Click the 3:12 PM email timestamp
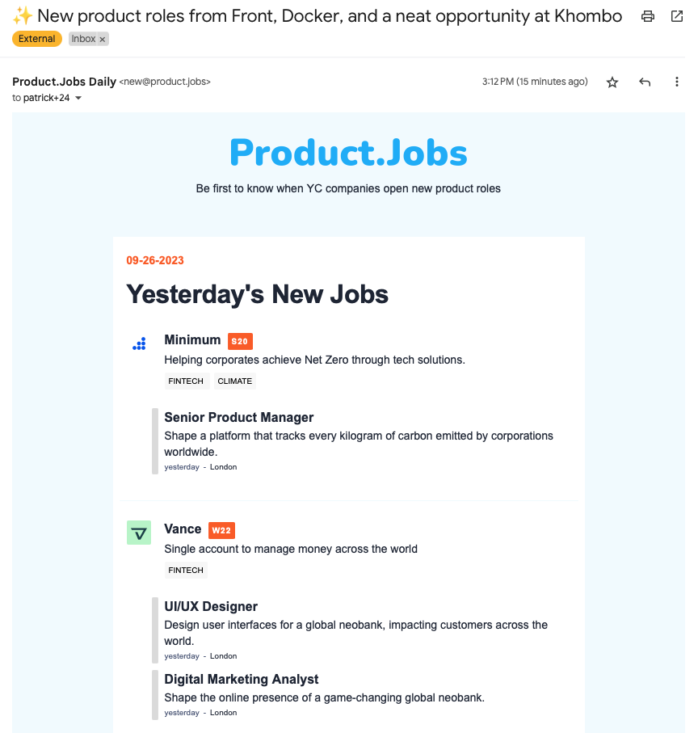698x733 pixels. point(535,82)
